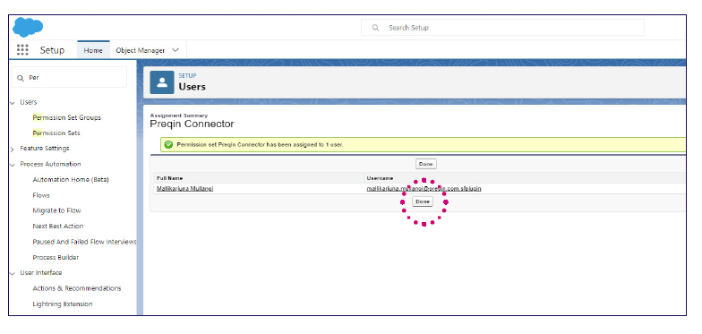The width and height of the screenshot is (702, 334).
Task: Click the Assignment Summary label
Action: (x=179, y=116)
